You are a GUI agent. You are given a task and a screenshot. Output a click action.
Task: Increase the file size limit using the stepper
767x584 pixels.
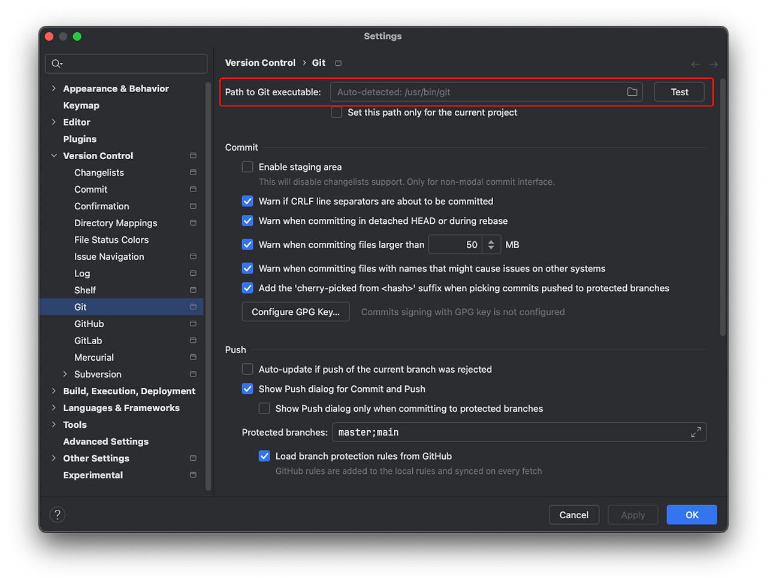pyautogui.click(x=491, y=241)
